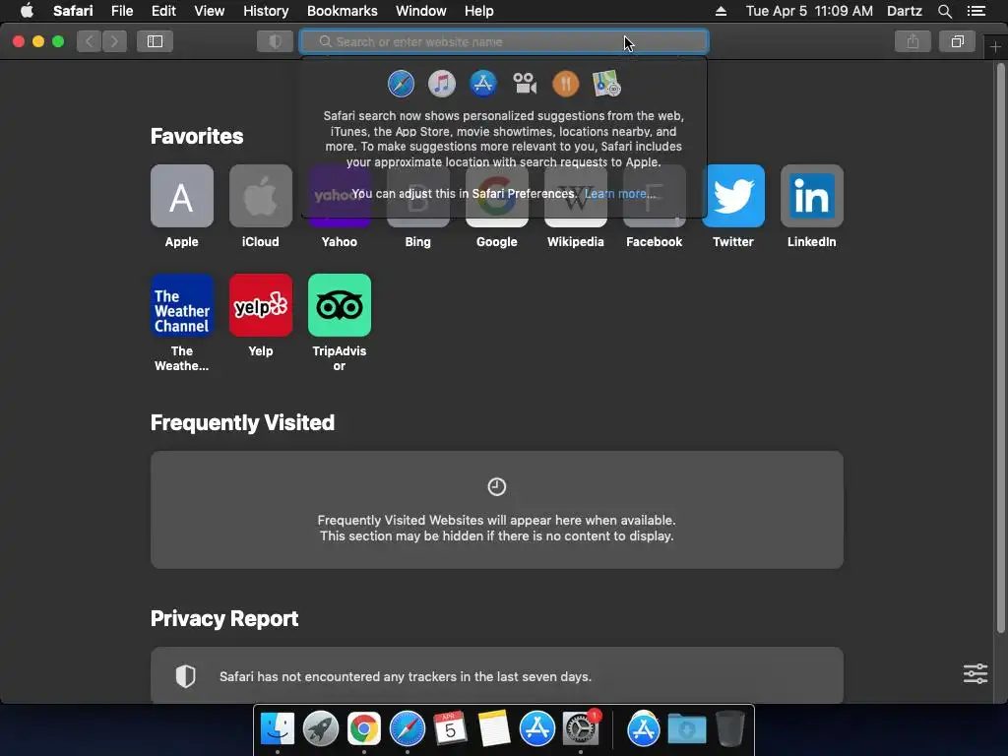Open the Google favorite tile

pos(497,196)
